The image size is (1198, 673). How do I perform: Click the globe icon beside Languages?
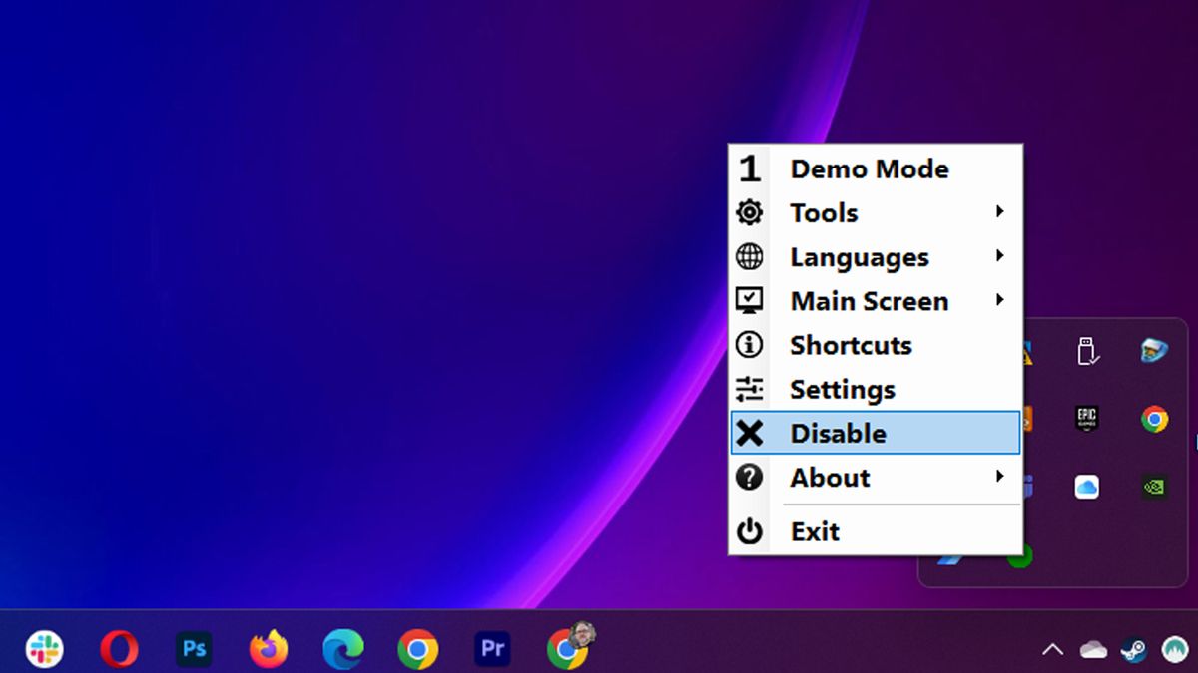(749, 256)
